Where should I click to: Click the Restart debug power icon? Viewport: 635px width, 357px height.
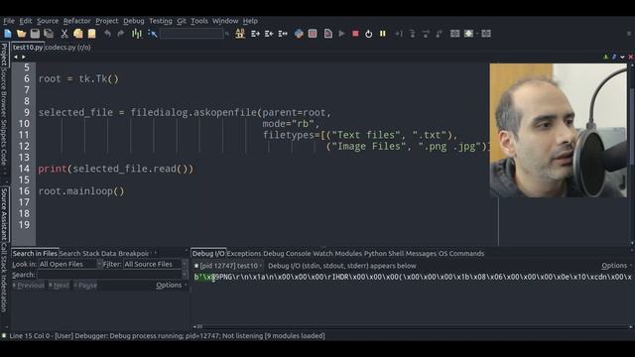[x=368, y=34]
